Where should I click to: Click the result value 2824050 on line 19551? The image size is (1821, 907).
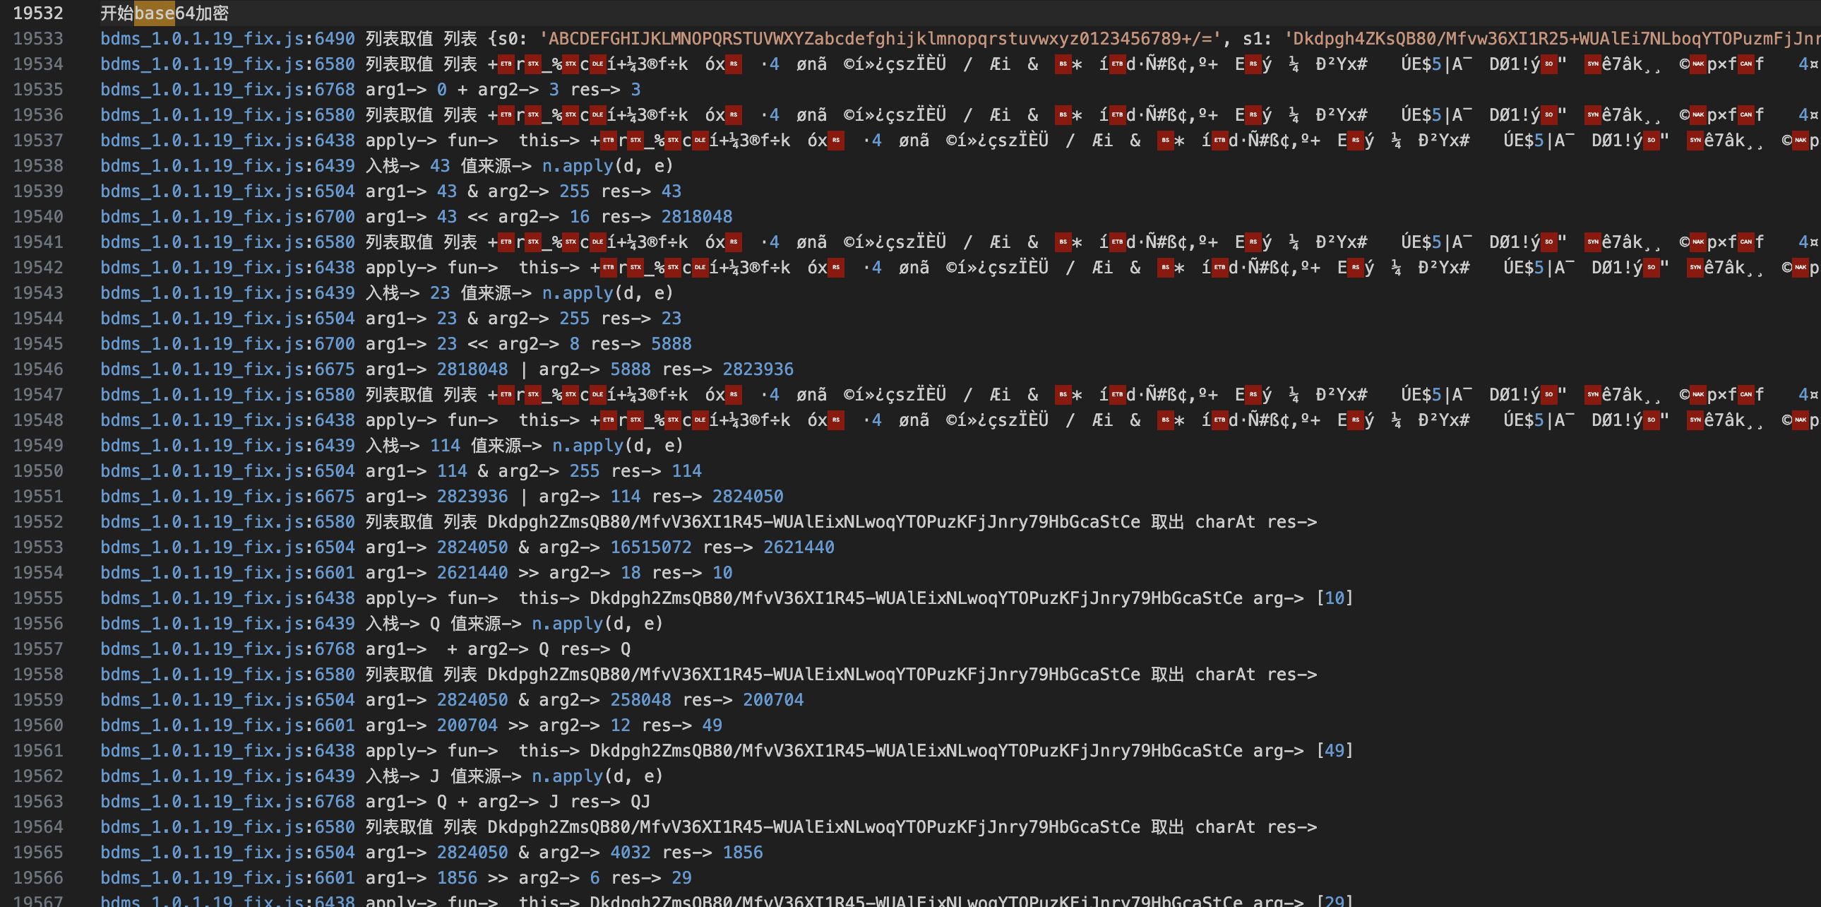pos(747,497)
